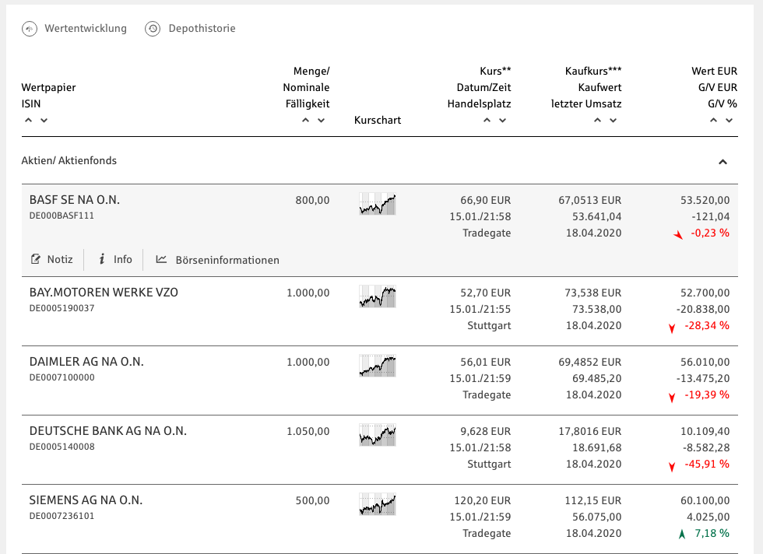763x554 pixels.
Task: Open DAIMLER AG NA O.N. details
Action: click(86, 362)
